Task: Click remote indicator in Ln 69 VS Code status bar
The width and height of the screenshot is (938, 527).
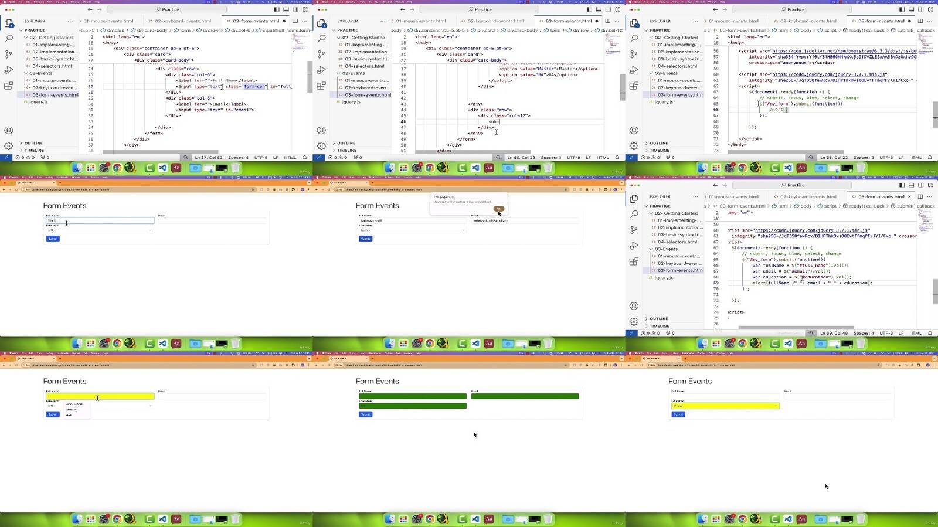Action: point(631,333)
